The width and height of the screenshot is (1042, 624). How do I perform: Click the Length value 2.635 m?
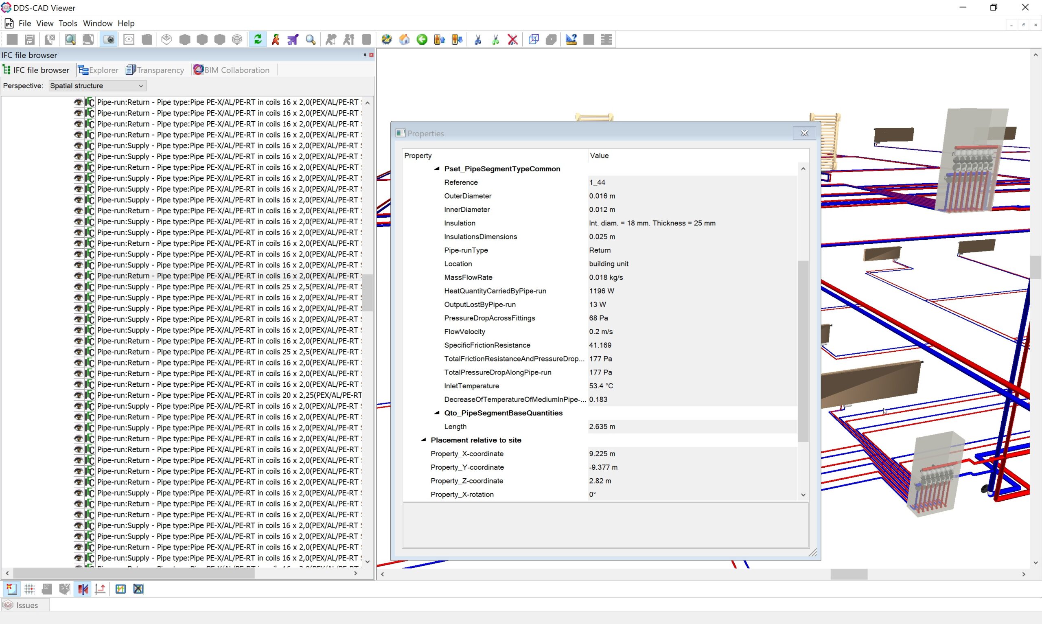[x=602, y=426]
